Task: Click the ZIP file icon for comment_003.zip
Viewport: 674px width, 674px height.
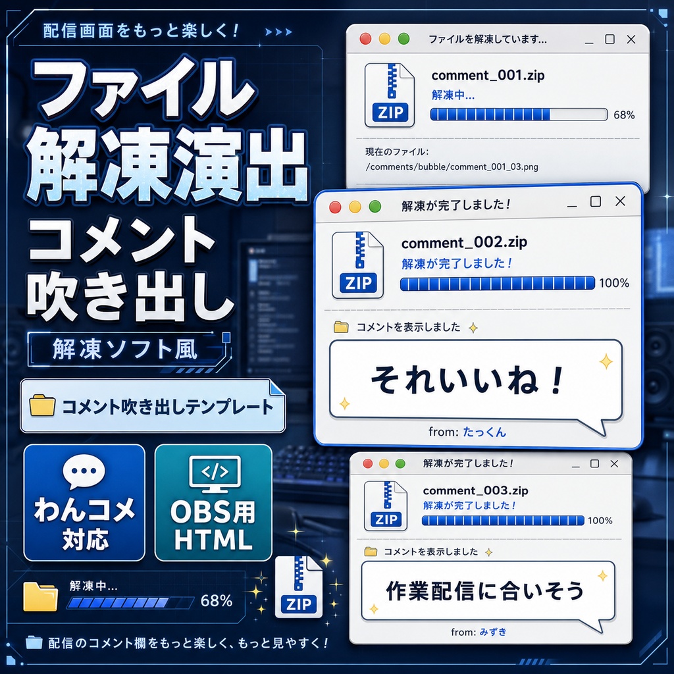Action: pyautogui.click(x=386, y=506)
